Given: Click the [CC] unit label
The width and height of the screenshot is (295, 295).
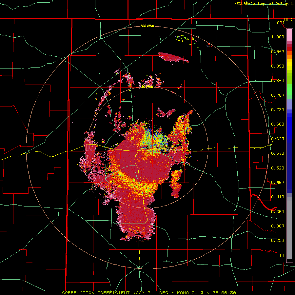Looking at the screenshot, I should [x=280, y=23].
